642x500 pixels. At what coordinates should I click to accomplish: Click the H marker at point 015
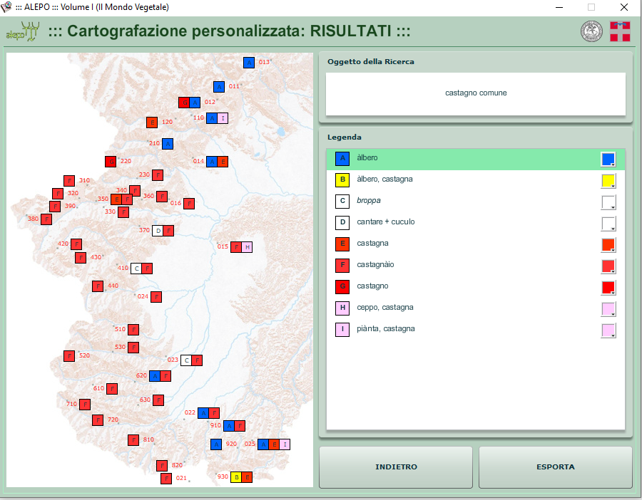(x=248, y=247)
